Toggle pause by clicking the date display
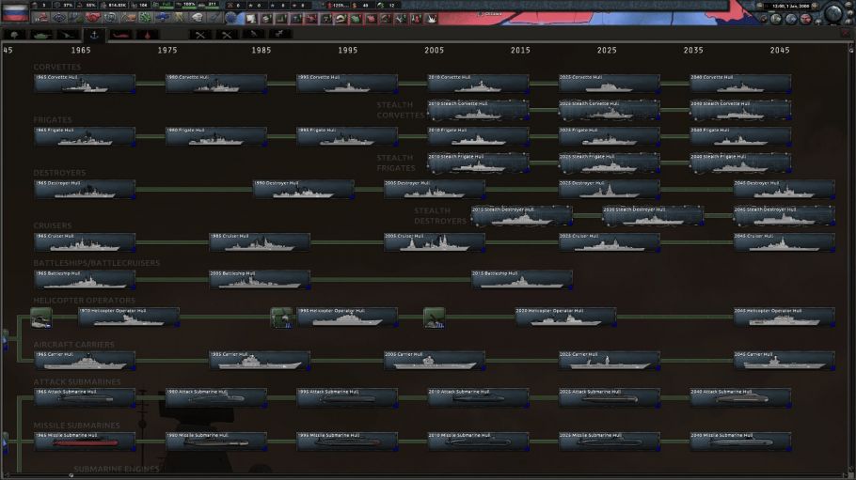 click(788, 7)
